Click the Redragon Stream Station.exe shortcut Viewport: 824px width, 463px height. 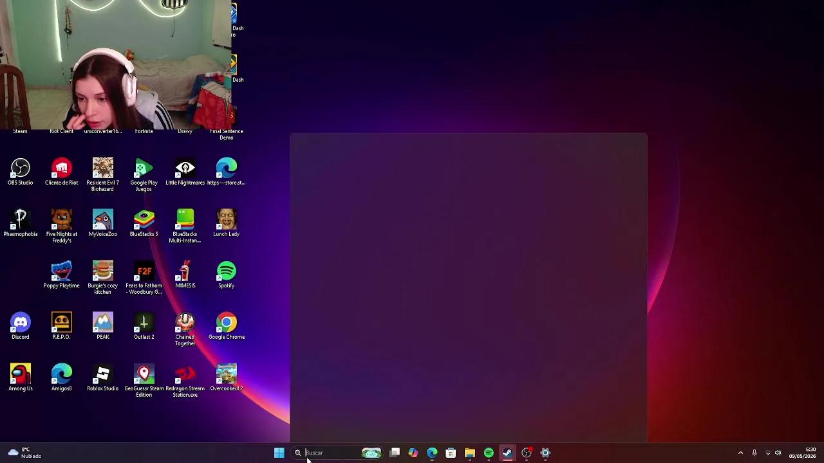coord(185,380)
